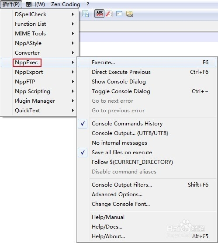Expand the NppExport submenu arrow
Screen dimensions: 218x243
[73, 72]
